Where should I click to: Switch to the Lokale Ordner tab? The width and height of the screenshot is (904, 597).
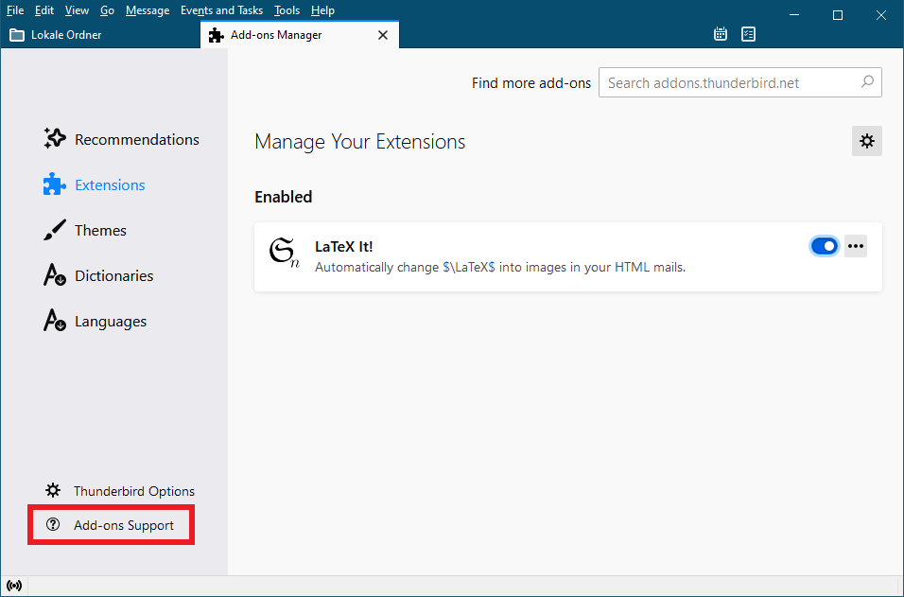point(66,35)
